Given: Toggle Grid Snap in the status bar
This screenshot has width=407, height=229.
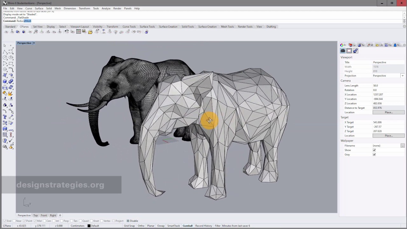Looking at the screenshot, I should [129, 226].
